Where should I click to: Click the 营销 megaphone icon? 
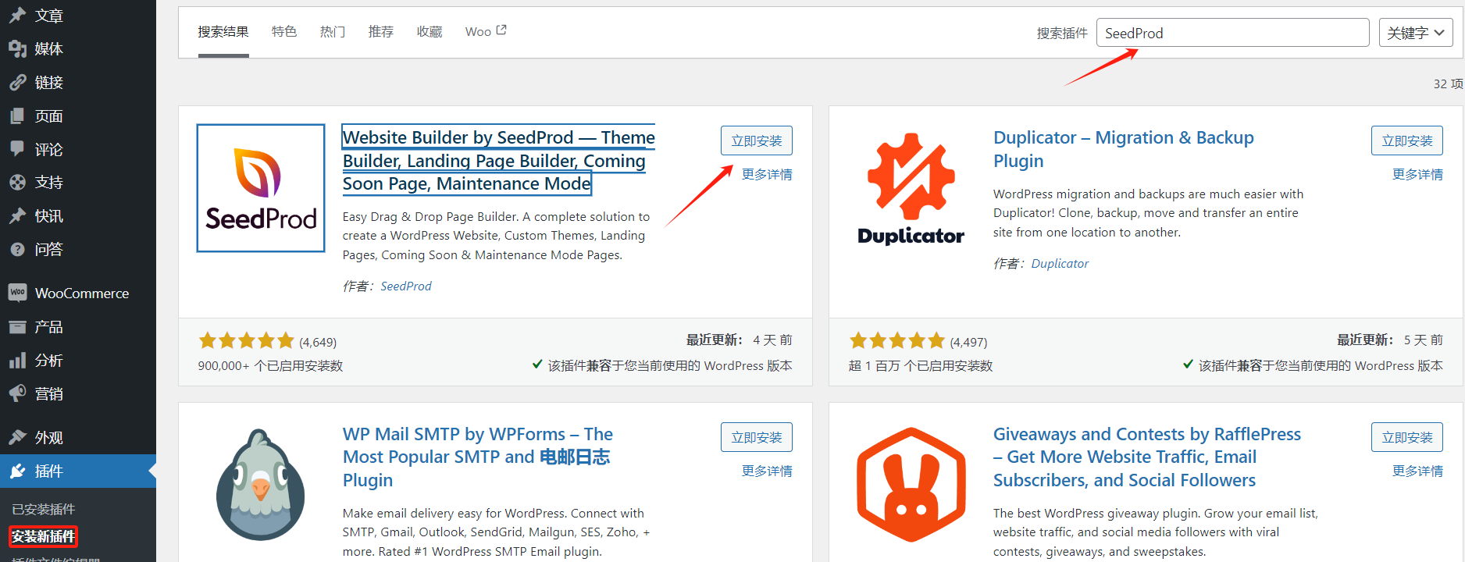pos(18,394)
